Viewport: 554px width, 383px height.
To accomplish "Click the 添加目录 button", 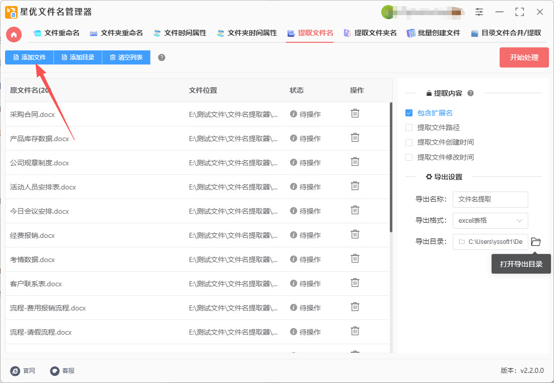I will coord(78,57).
